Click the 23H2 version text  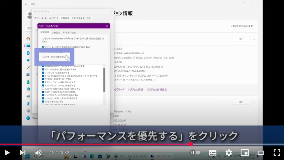116,116
